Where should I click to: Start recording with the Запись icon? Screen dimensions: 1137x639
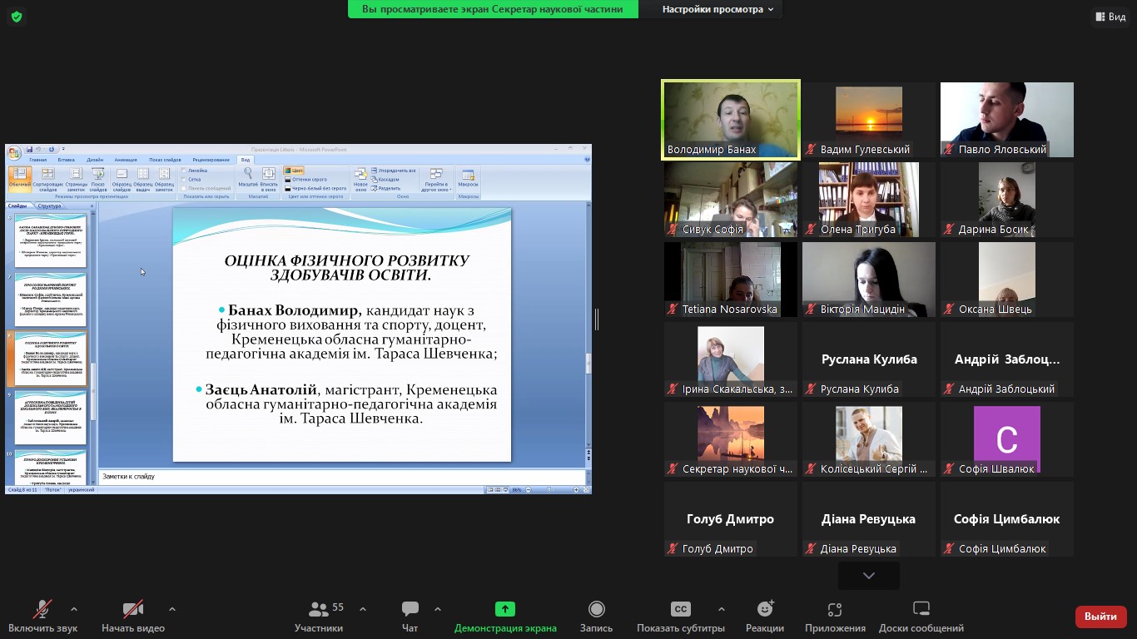596,610
